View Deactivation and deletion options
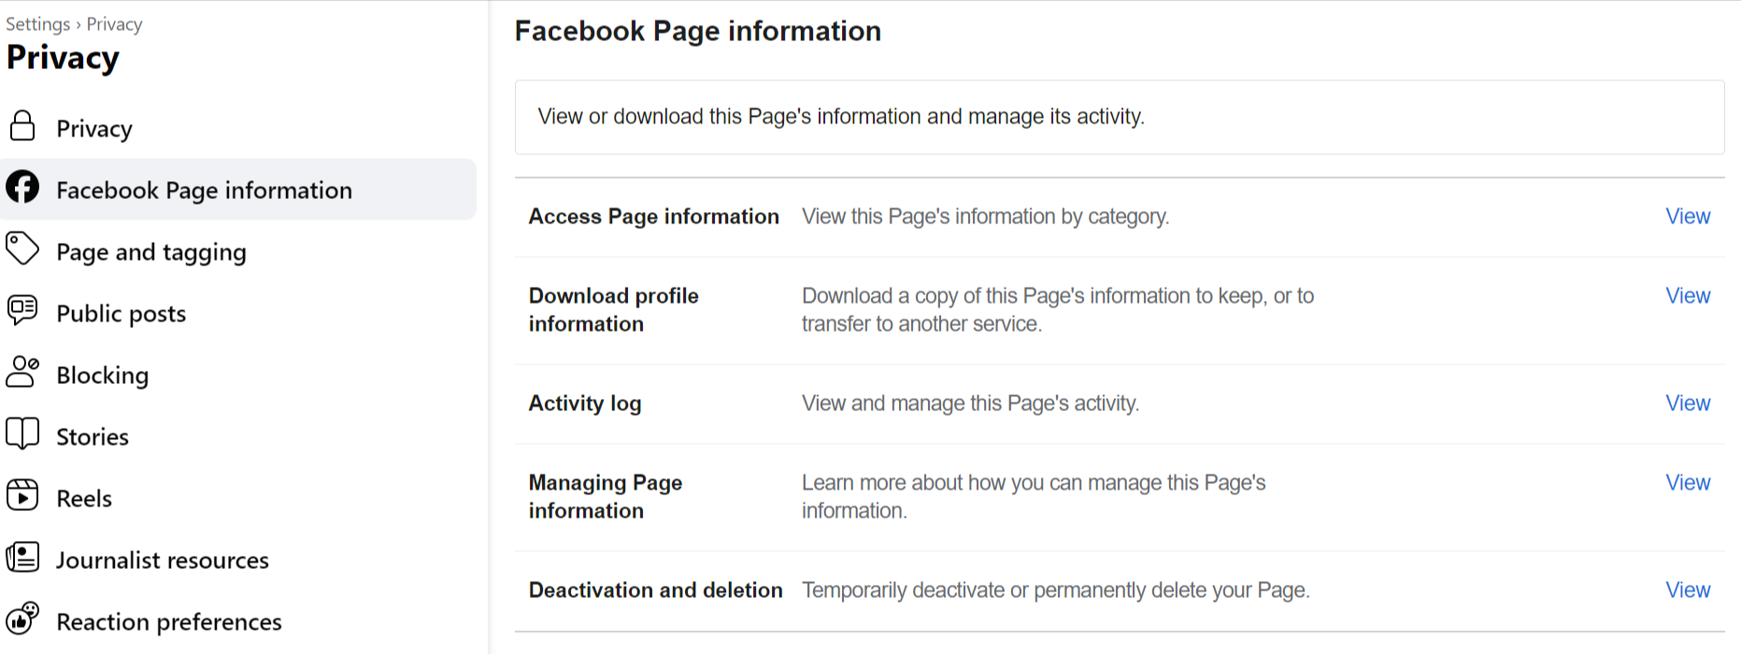The width and height of the screenshot is (1741, 654). (x=1688, y=590)
